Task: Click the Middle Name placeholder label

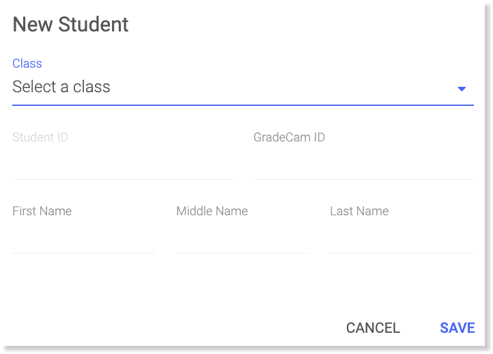Action: click(212, 211)
